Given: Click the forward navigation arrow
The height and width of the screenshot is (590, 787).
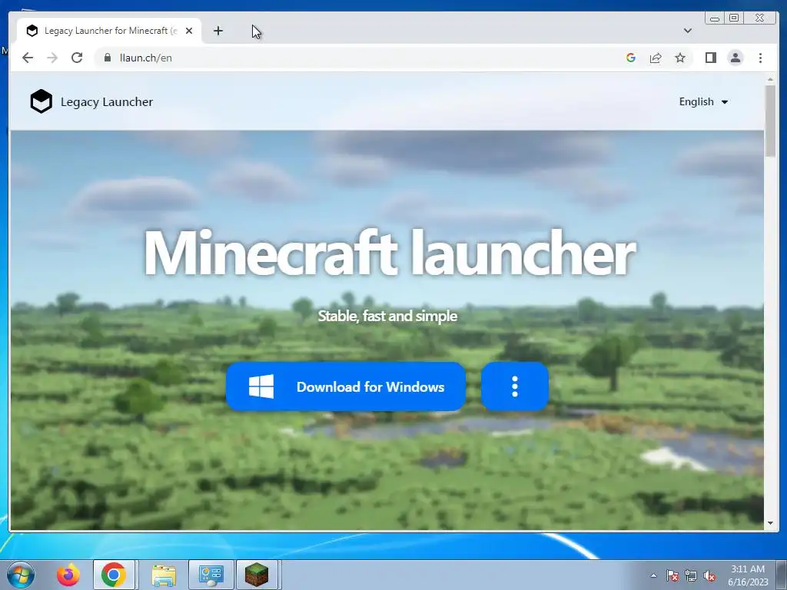Looking at the screenshot, I should pyautogui.click(x=52, y=58).
